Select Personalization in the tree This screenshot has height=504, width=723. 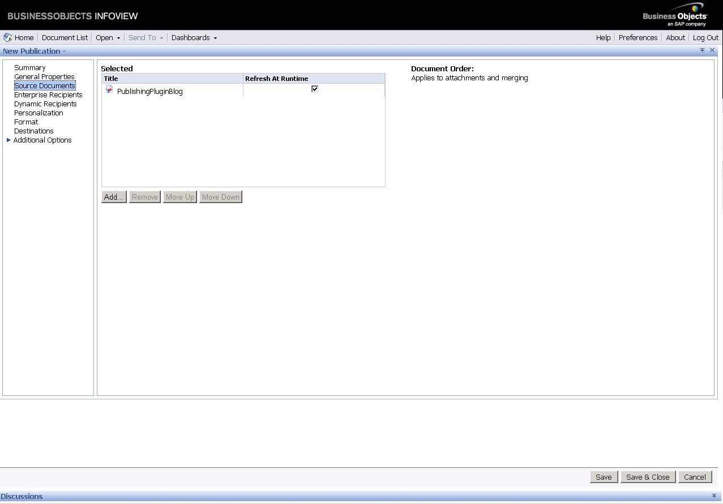coord(38,113)
